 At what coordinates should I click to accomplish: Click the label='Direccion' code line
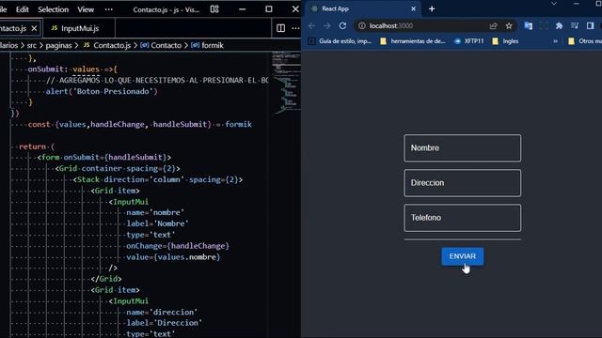pyautogui.click(x=164, y=323)
